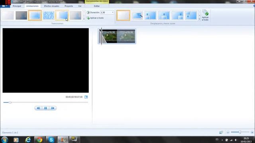Click the timeline zoom slider handle
The image size is (255, 143).
click(x=240, y=132)
